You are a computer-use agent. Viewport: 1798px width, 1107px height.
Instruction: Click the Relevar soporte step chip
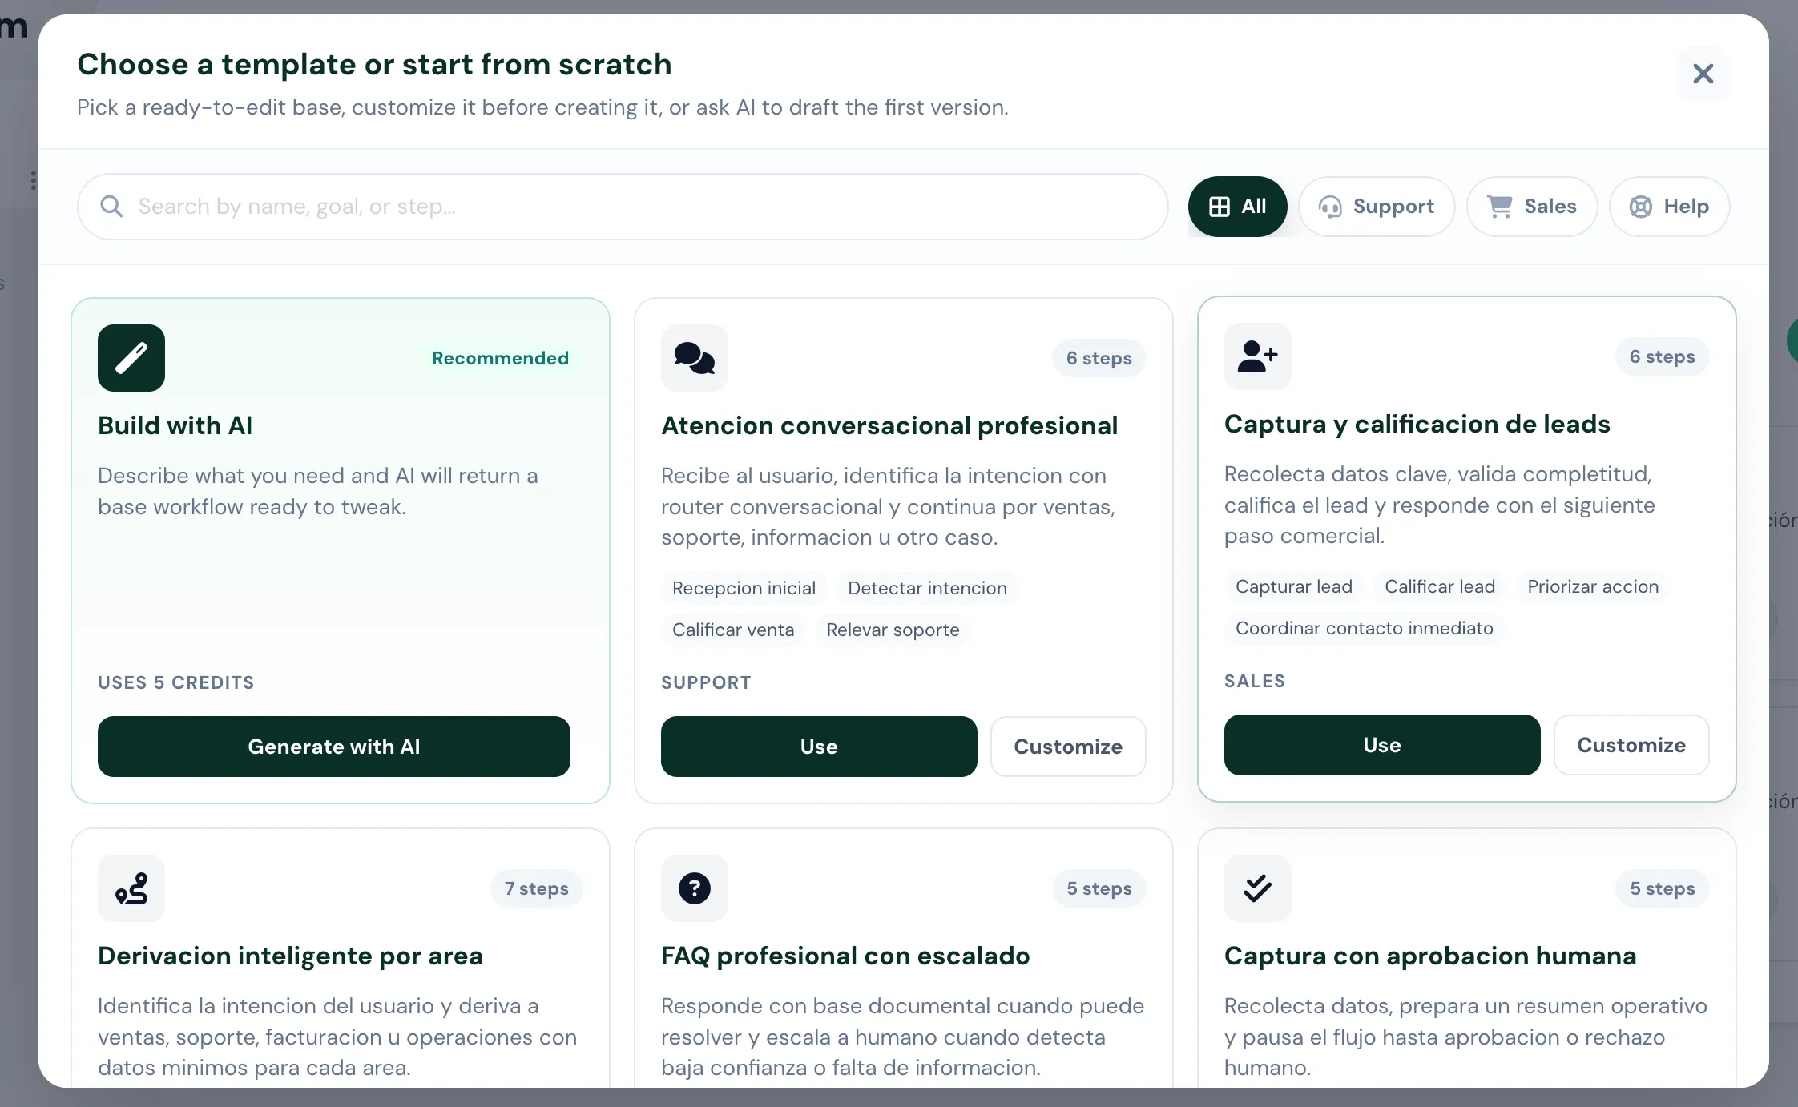pos(893,630)
